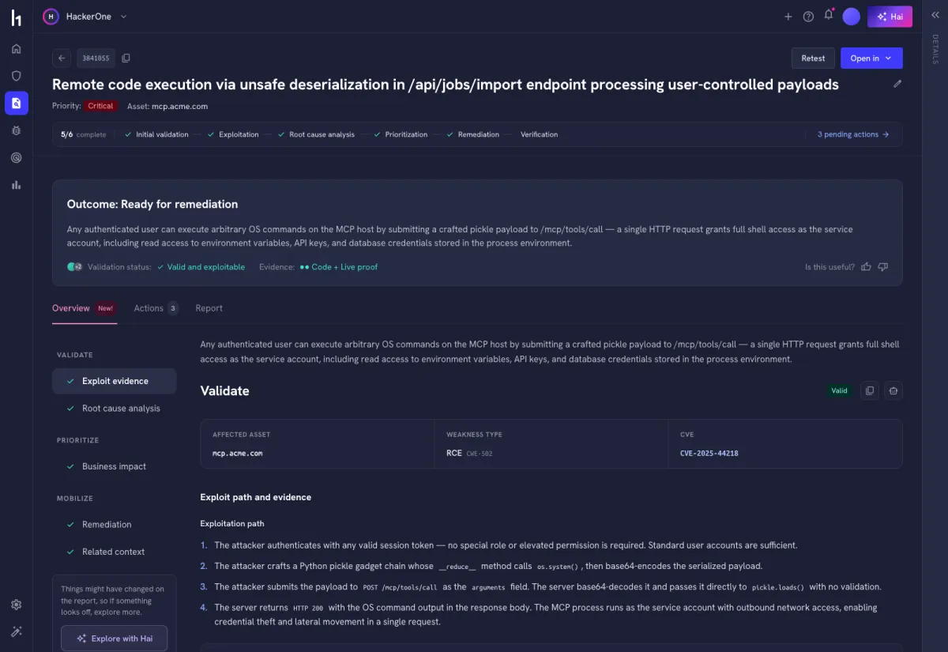This screenshot has width=948, height=652.
Task: Open the user avatar menu
Action: pyautogui.click(x=851, y=17)
